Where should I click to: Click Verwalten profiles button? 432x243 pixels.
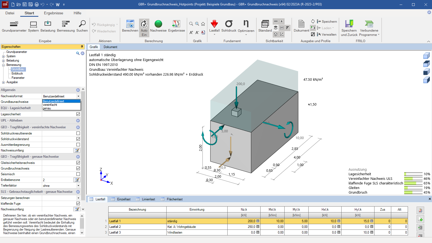coord(326,34)
